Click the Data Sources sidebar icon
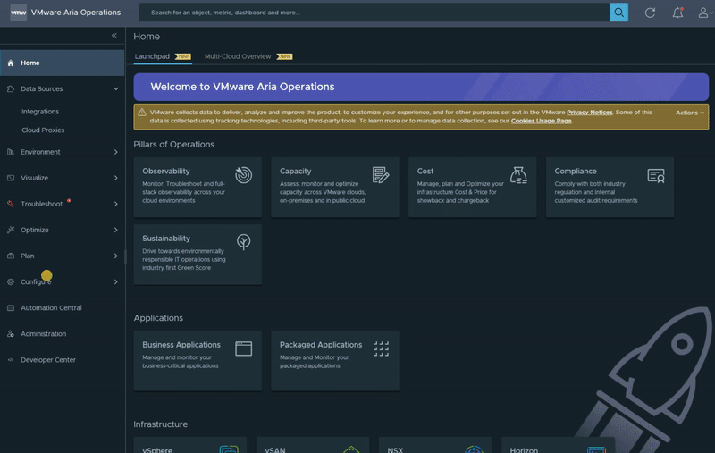This screenshot has width=715, height=453. coord(11,88)
